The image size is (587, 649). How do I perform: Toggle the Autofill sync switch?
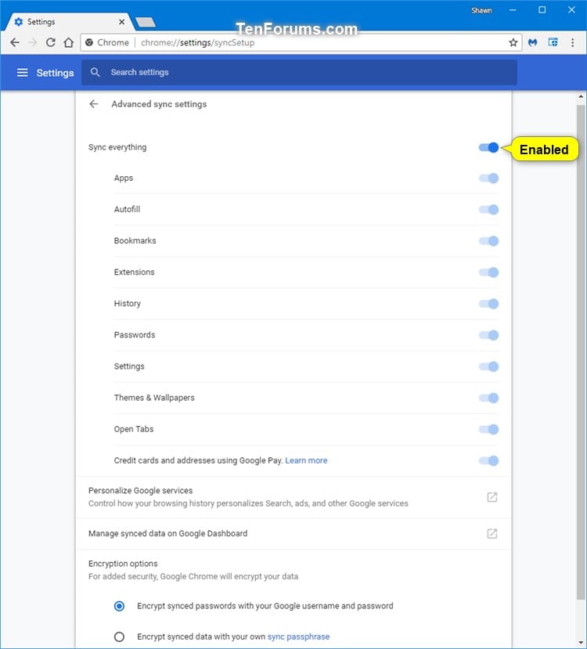coord(488,210)
